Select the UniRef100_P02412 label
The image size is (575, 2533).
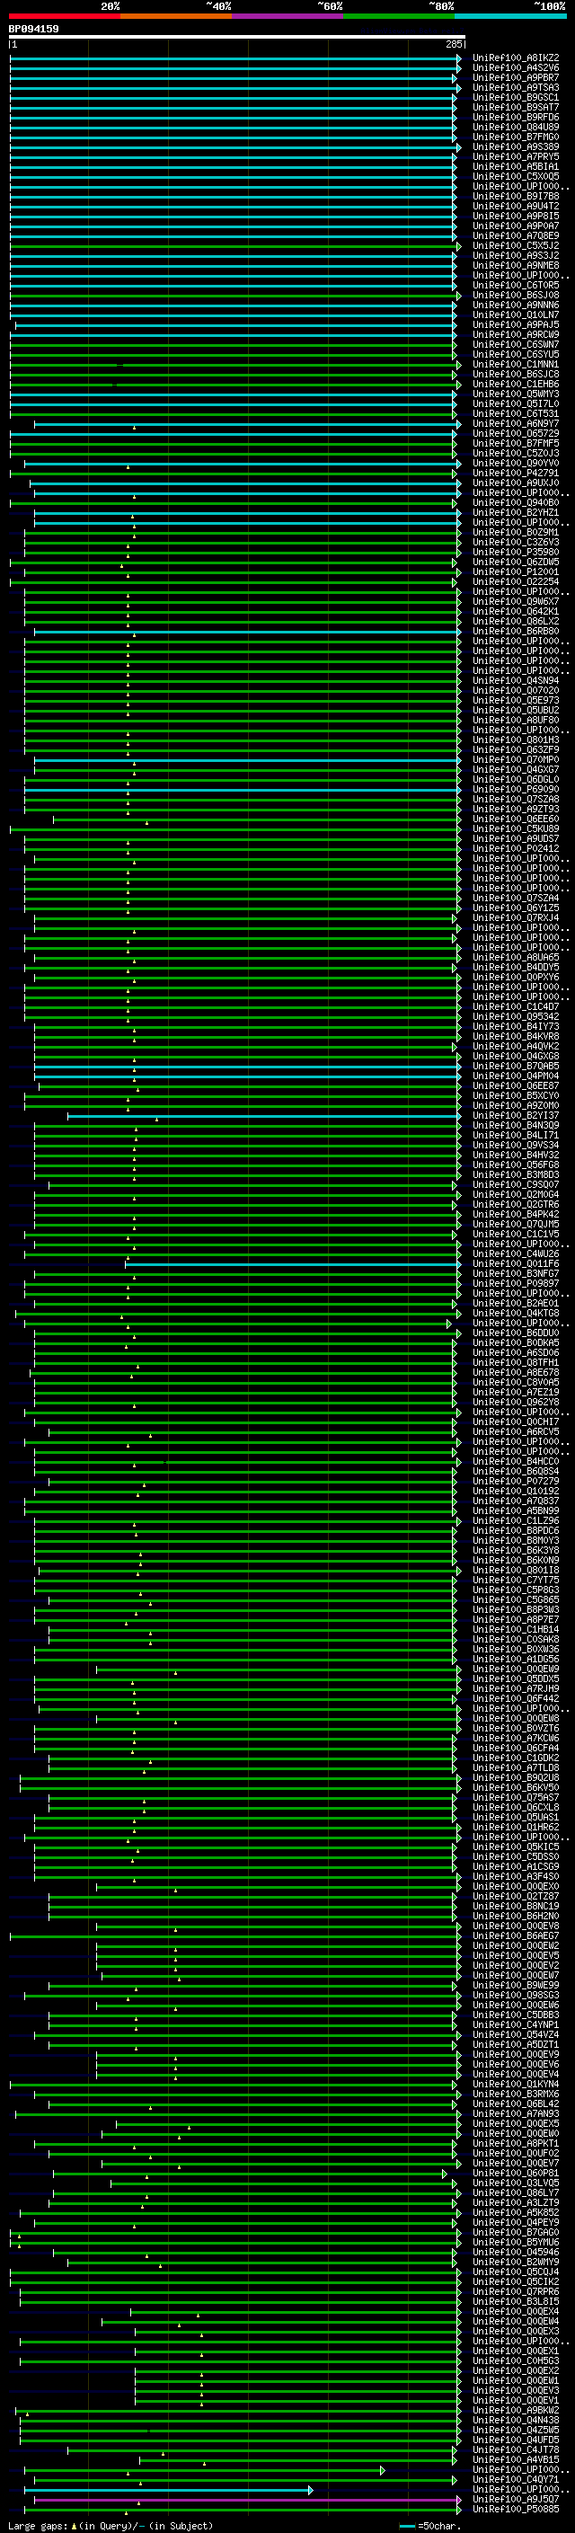pyautogui.click(x=515, y=848)
